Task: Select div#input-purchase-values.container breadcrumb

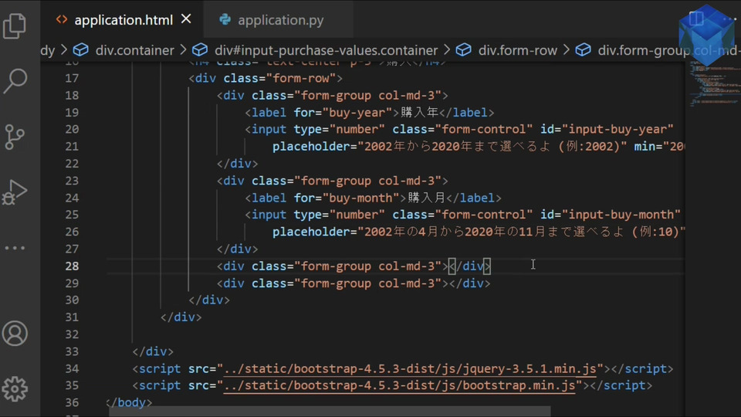Action: [x=326, y=50]
